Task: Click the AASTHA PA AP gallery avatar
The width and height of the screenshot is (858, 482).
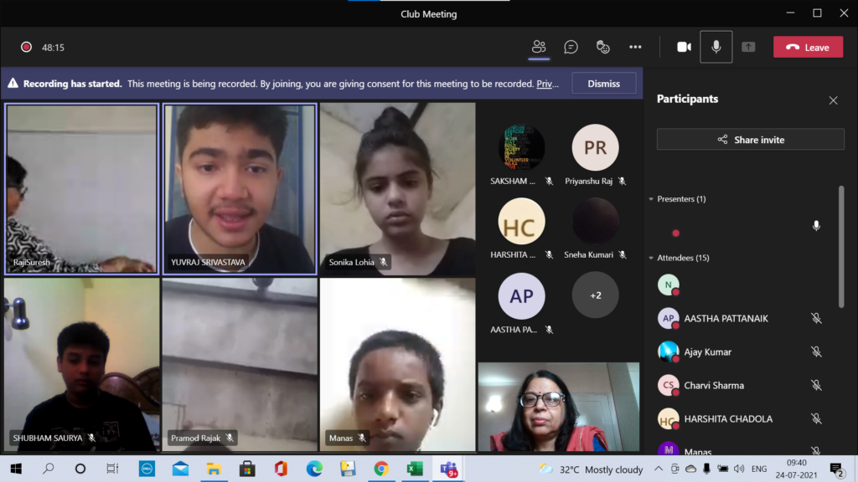Action: coord(521,296)
